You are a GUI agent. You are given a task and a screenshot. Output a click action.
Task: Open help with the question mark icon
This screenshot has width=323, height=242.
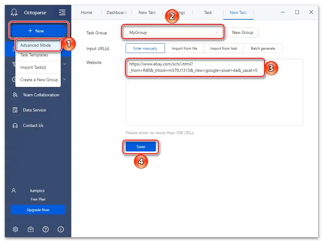(46, 229)
